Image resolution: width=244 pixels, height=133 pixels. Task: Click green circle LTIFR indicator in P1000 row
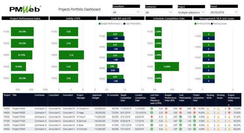tap(152, 121)
